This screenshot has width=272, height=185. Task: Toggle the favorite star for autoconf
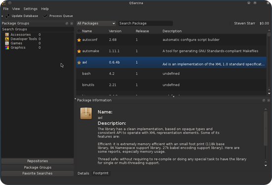[x=79, y=40]
